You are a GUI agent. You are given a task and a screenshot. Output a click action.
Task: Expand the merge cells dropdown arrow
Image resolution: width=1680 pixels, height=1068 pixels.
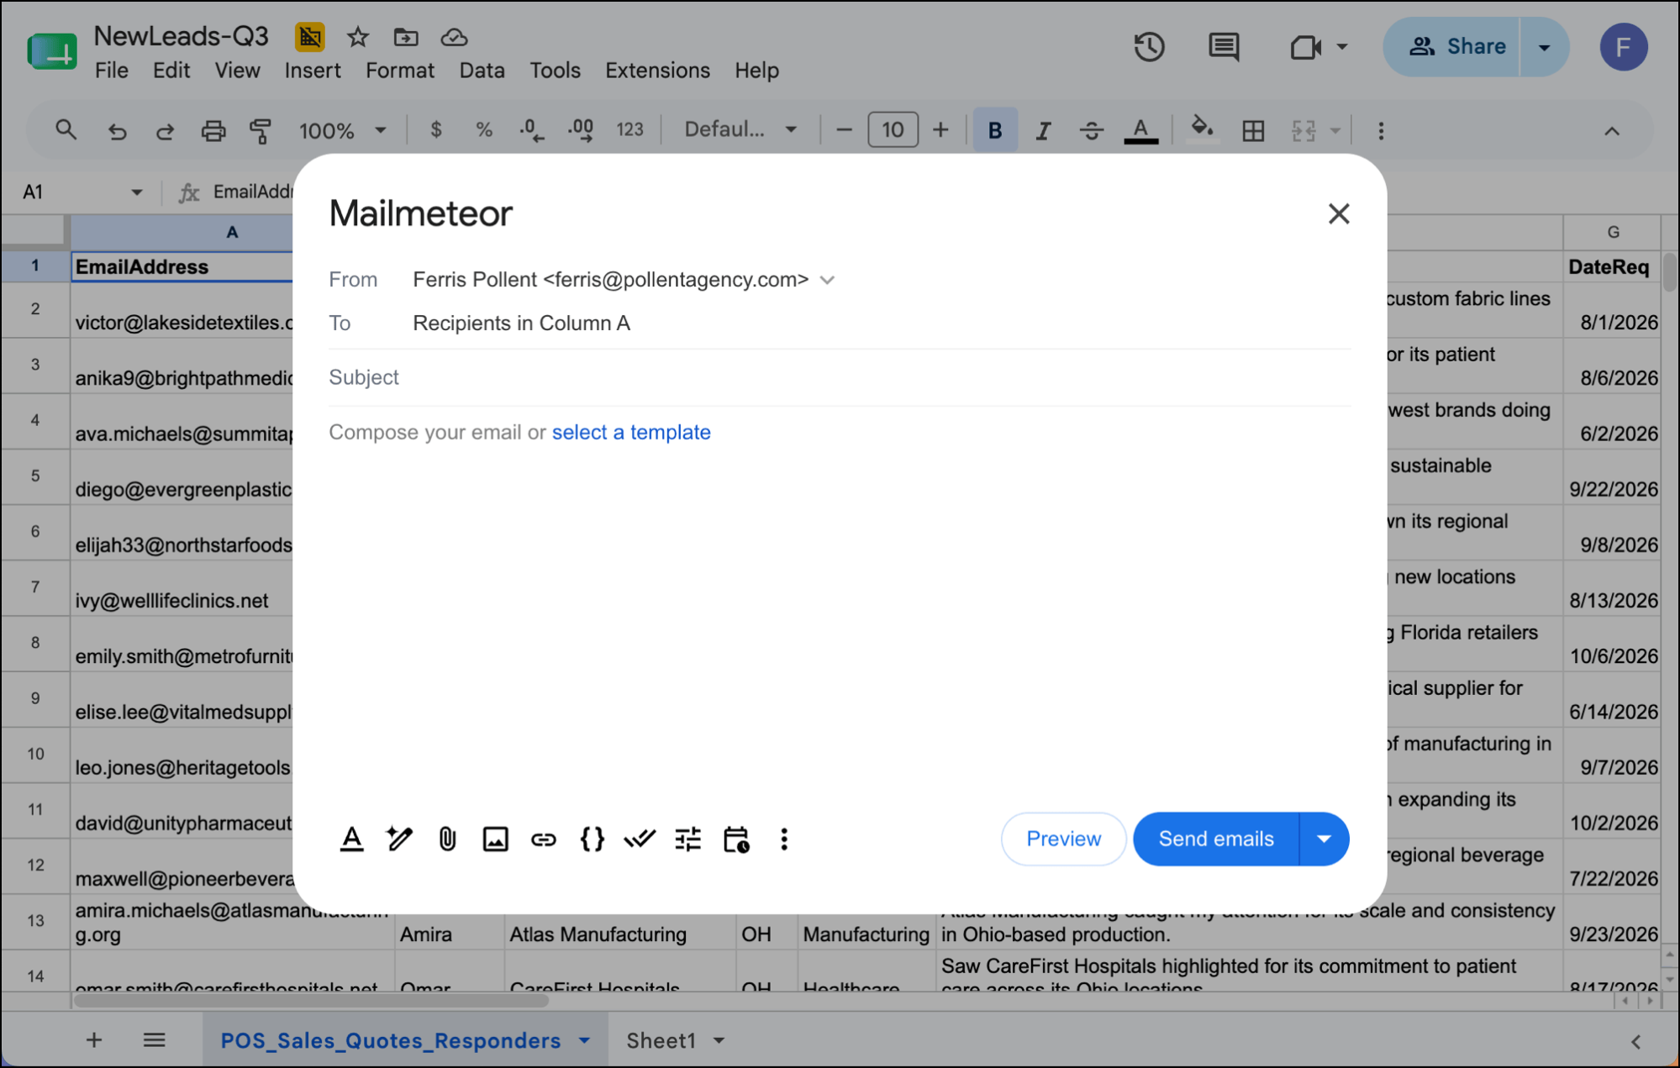point(1335,130)
